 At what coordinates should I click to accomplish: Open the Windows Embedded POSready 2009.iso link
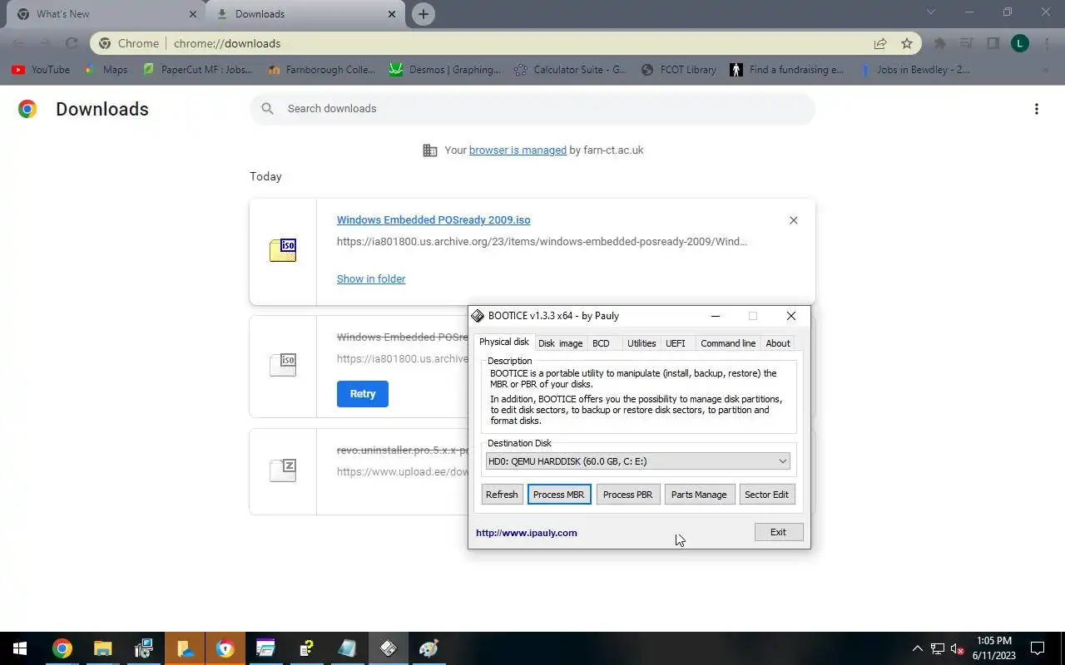(x=433, y=220)
